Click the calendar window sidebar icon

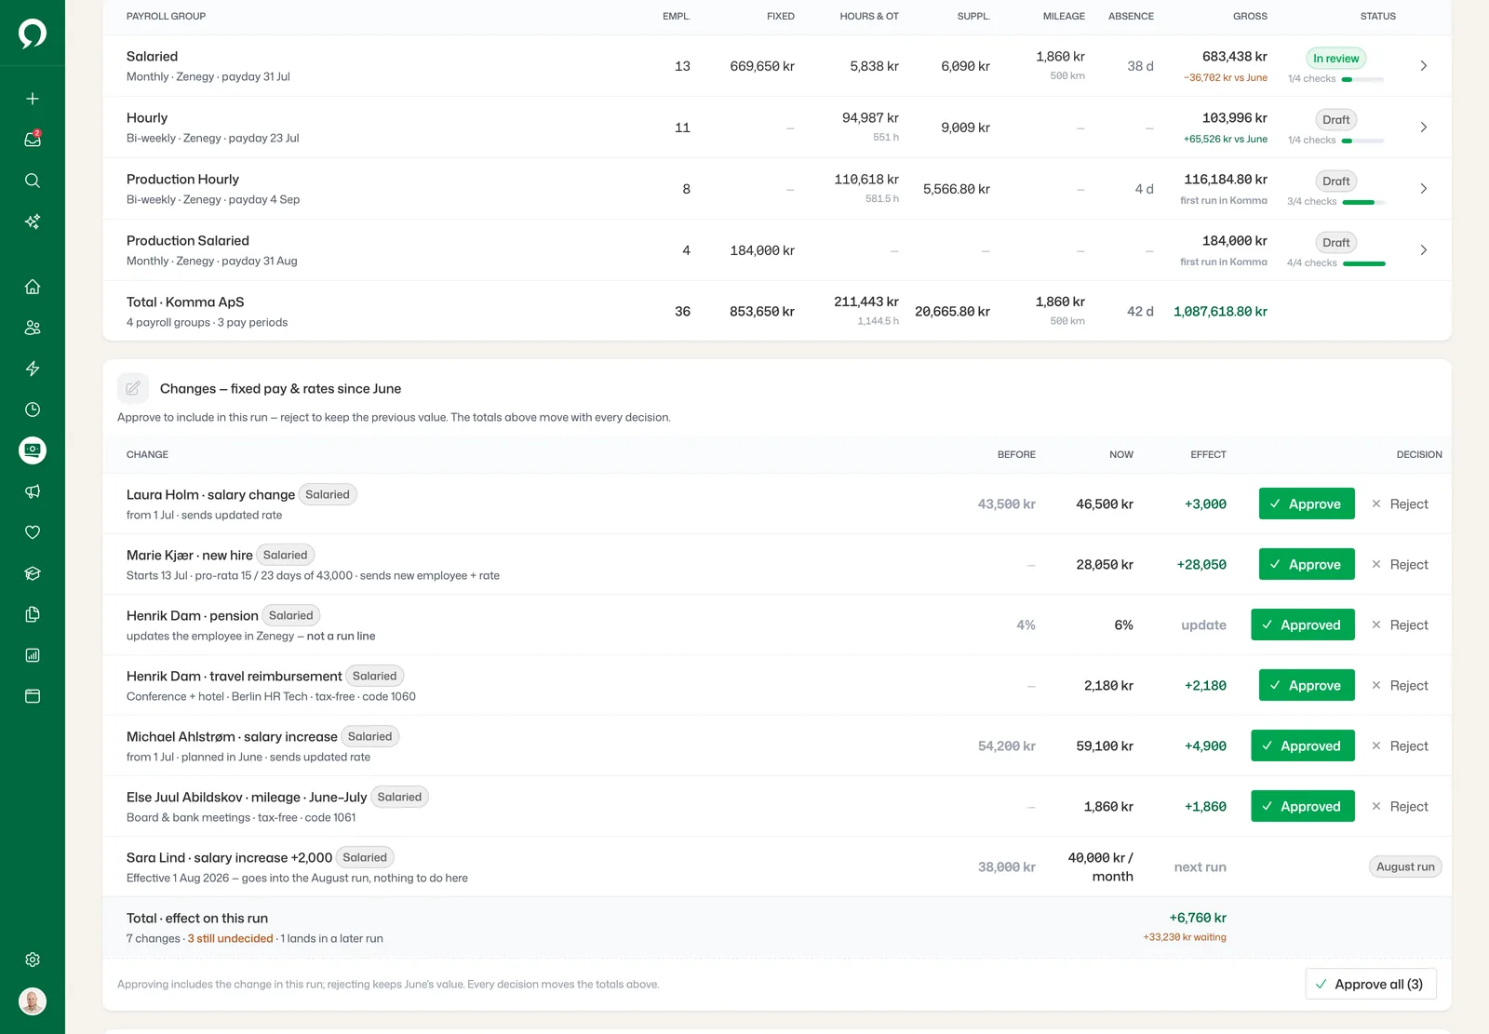pyautogui.click(x=33, y=696)
